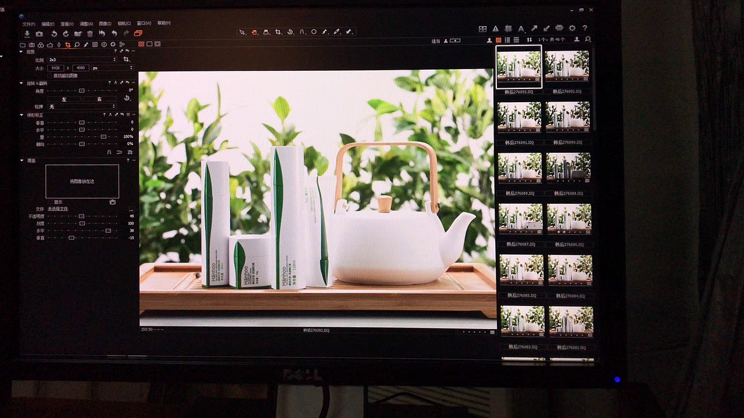Switch to single-view viewer layout icon

149,44
